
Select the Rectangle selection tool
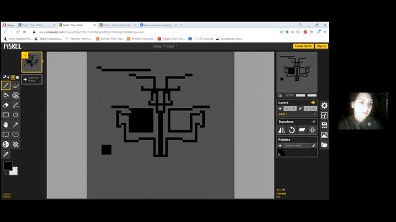(6, 134)
